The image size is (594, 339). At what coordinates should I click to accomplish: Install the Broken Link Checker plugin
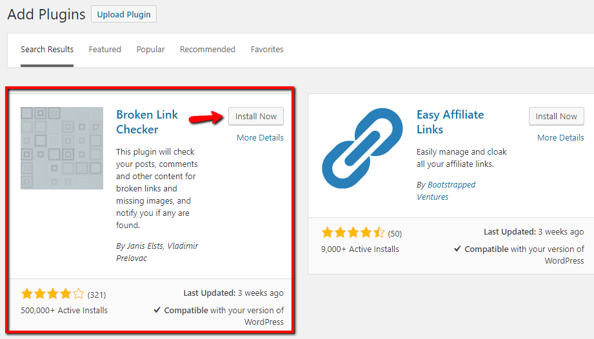pos(255,116)
